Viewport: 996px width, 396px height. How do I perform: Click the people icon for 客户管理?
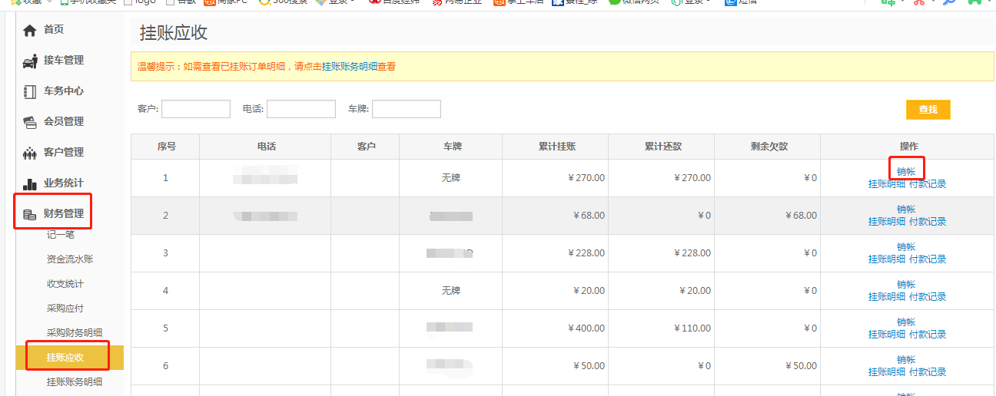[x=30, y=153]
